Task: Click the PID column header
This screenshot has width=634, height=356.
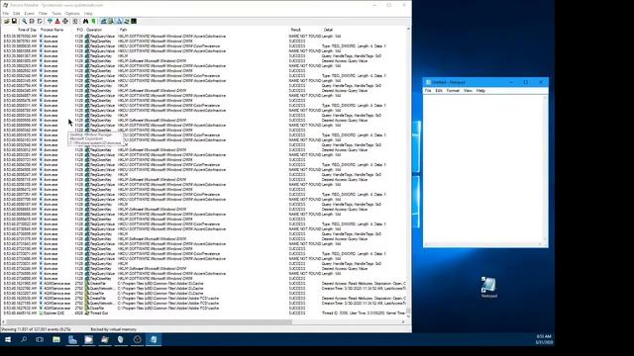Action: click(x=79, y=30)
